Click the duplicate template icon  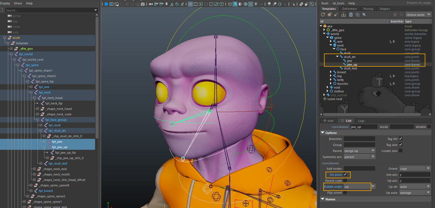pos(357,14)
